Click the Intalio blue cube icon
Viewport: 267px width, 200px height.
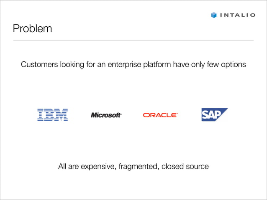[214, 15]
